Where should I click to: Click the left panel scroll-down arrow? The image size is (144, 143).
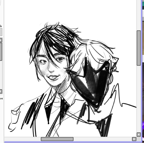1,91
